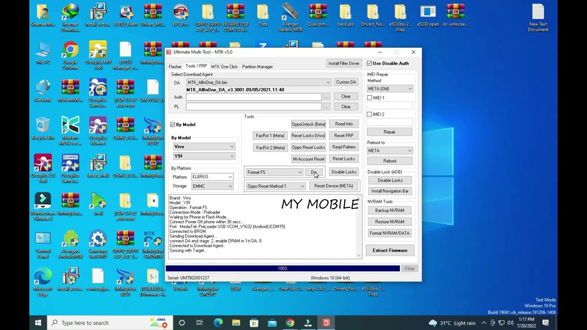Click the Restore NVRAM button
The width and height of the screenshot is (587, 330).
tap(390, 222)
